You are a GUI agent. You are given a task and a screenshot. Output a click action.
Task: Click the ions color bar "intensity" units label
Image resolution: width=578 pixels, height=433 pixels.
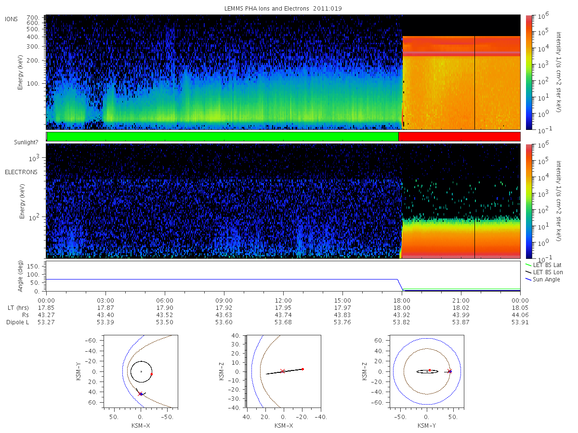559,72
